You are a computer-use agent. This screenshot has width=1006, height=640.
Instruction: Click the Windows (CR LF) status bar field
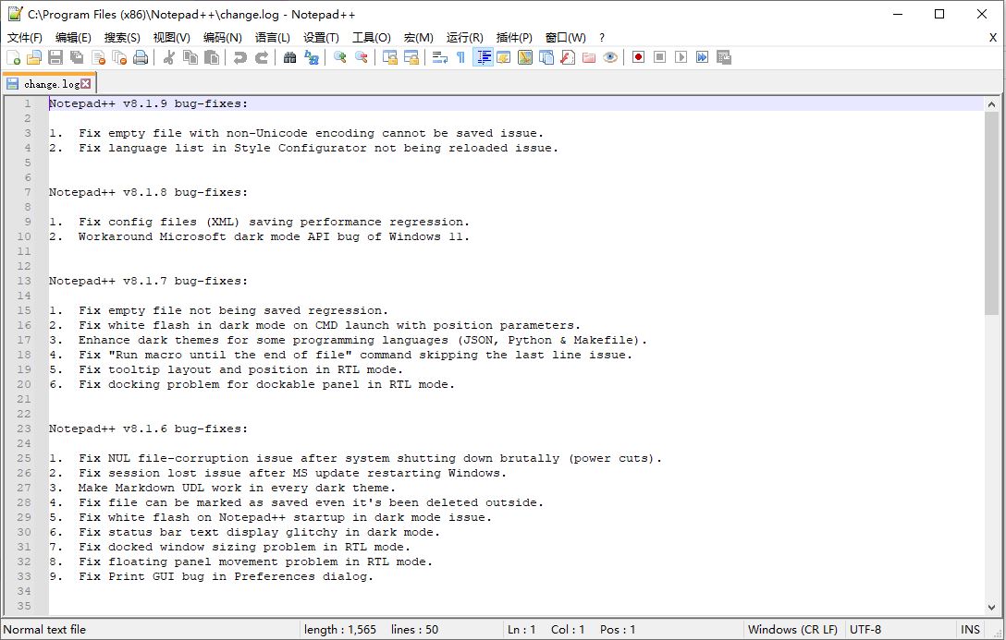tap(792, 630)
